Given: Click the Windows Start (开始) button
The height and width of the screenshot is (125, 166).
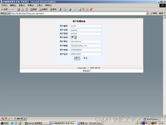Looking at the screenshot, I should 4,123.
